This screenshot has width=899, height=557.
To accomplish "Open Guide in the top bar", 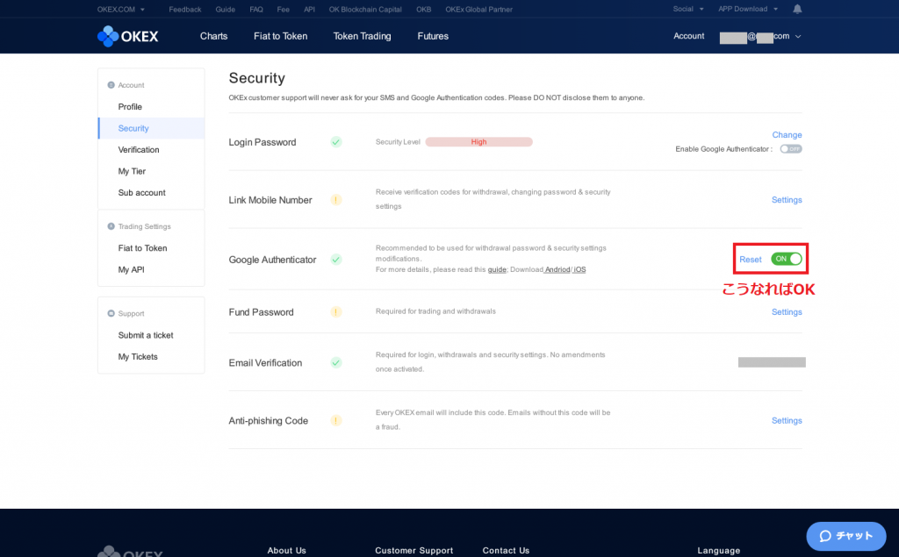I will pyautogui.click(x=226, y=9).
